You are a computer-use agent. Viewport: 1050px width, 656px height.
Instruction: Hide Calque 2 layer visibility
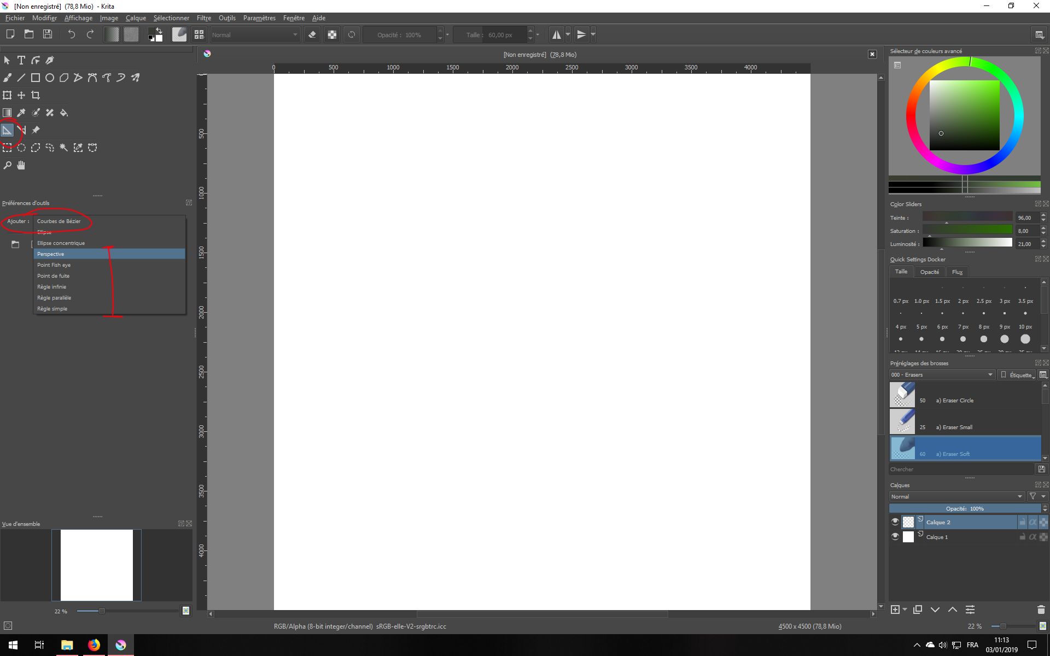point(895,522)
